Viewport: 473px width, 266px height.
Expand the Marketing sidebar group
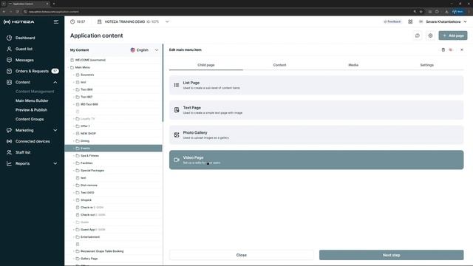55,130
